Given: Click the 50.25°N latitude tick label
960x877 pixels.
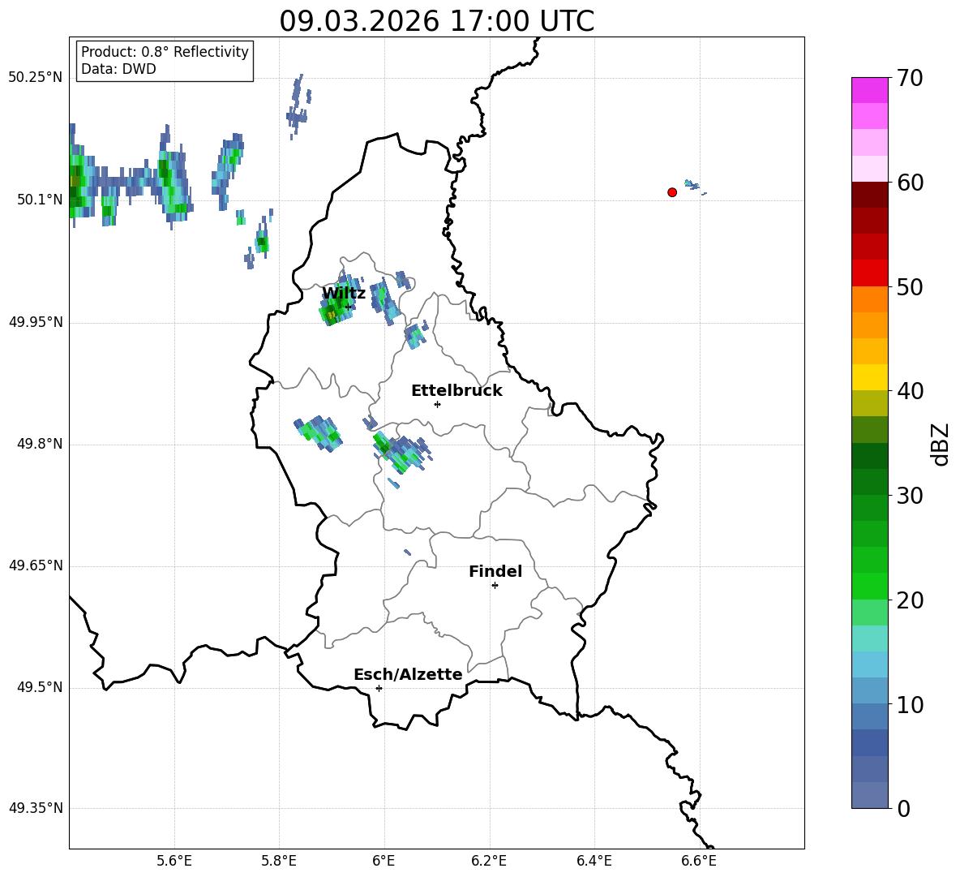Looking at the screenshot, I should 35,78.
